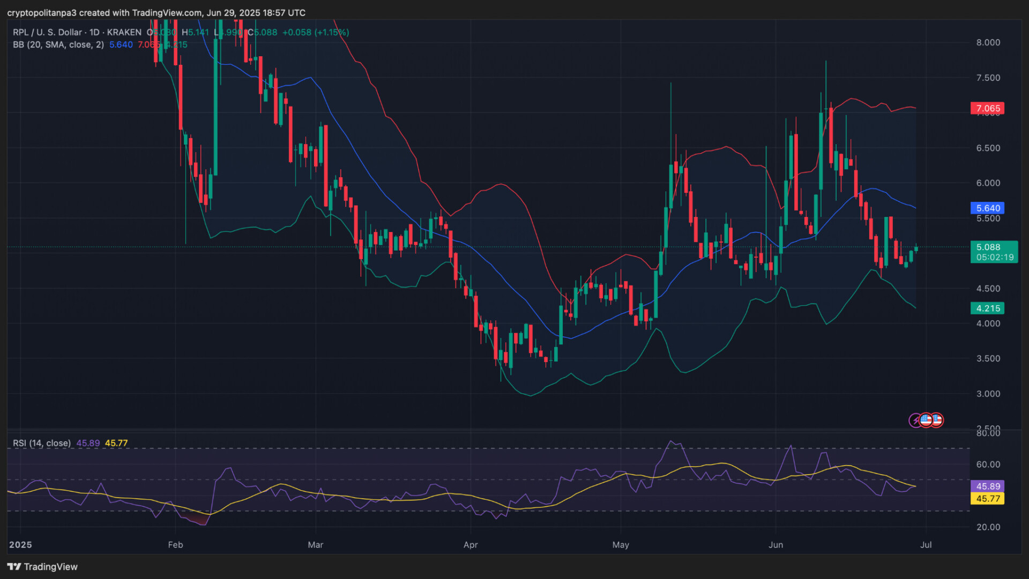Click the blue 5.640 basis price tag
Screen dimensions: 1029x579
pyautogui.click(x=987, y=208)
